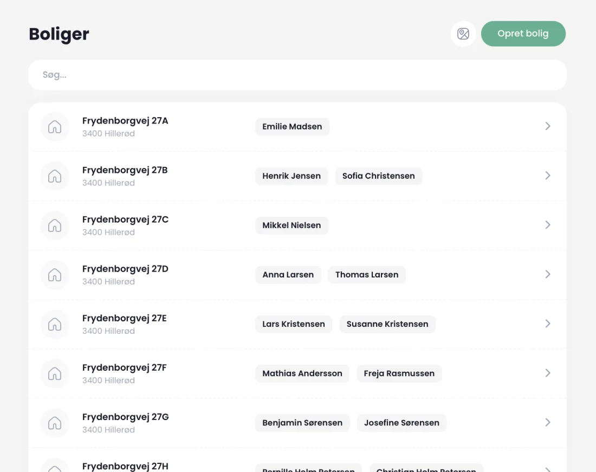Click the Opret bolig button
This screenshot has width=596, height=472.
coord(523,34)
